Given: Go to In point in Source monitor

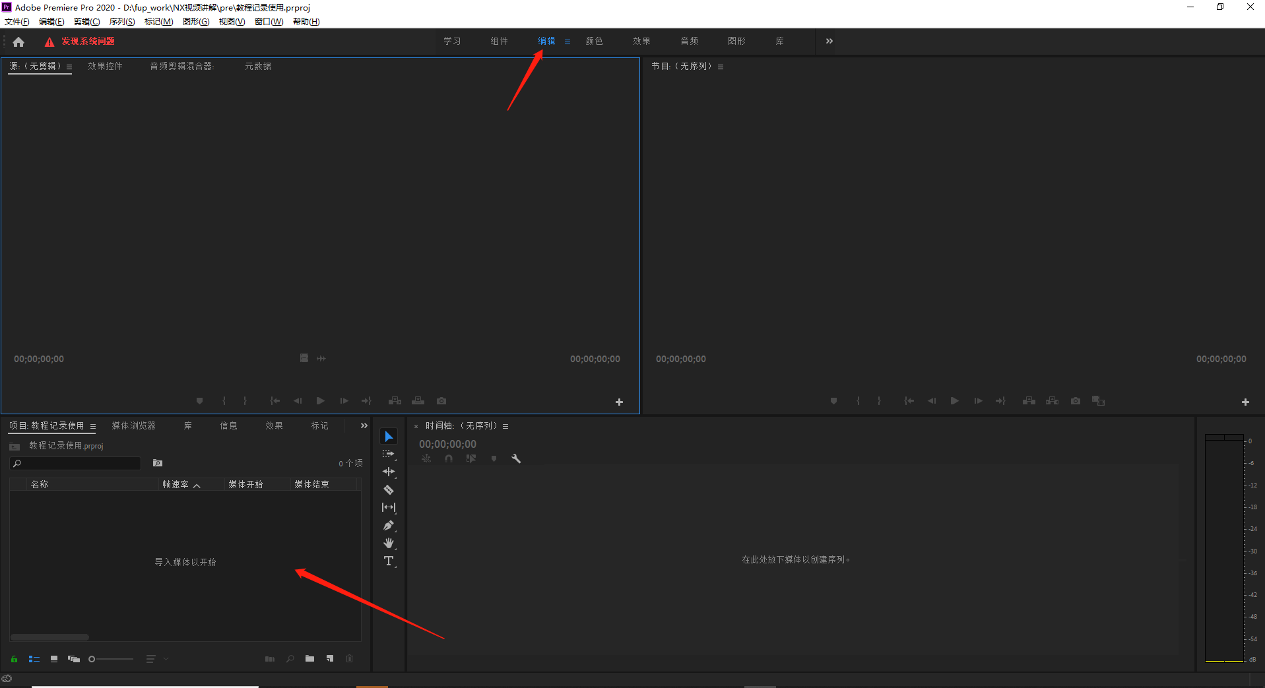Looking at the screenshot, I should pyautogui.click(x=275, y=401).
